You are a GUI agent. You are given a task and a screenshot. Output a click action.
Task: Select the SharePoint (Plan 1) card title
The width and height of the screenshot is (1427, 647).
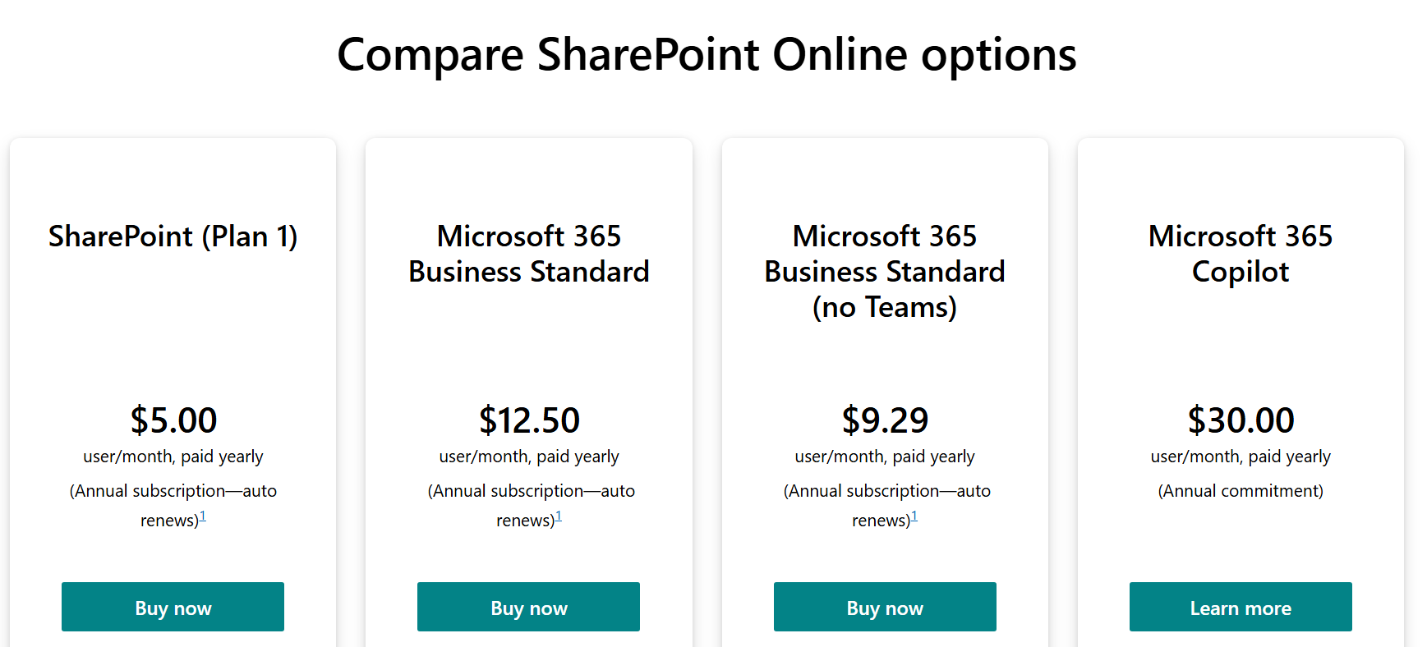pos(173,236)
